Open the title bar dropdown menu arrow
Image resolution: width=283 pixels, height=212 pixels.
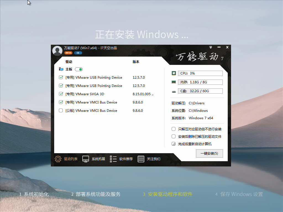211,47
